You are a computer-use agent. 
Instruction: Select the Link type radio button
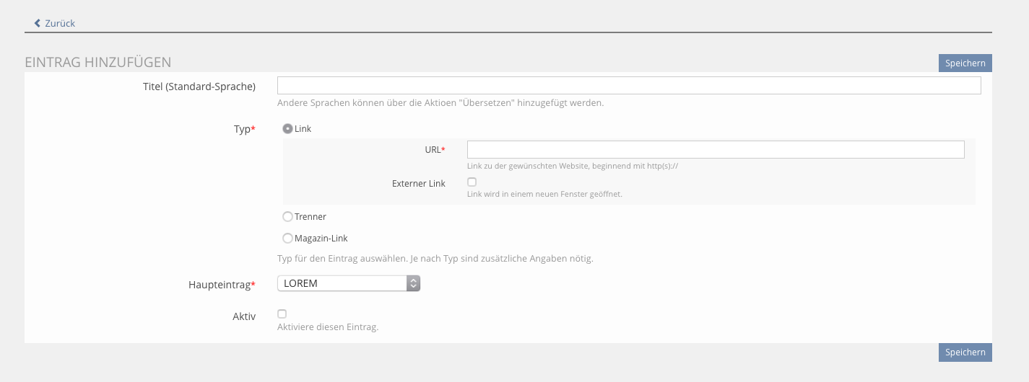287,129
